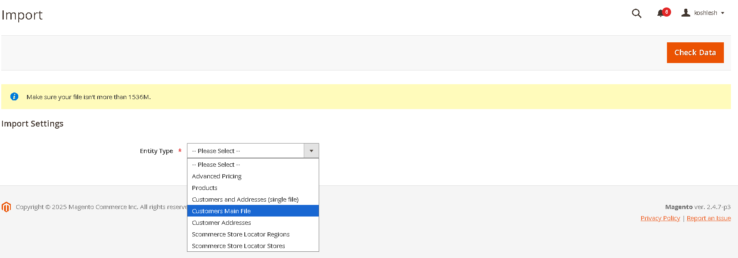Image resolution: width=738 pixels, height=258 pixels.
Task: Follow the Report an Issue link
Action: pos(708,218)
